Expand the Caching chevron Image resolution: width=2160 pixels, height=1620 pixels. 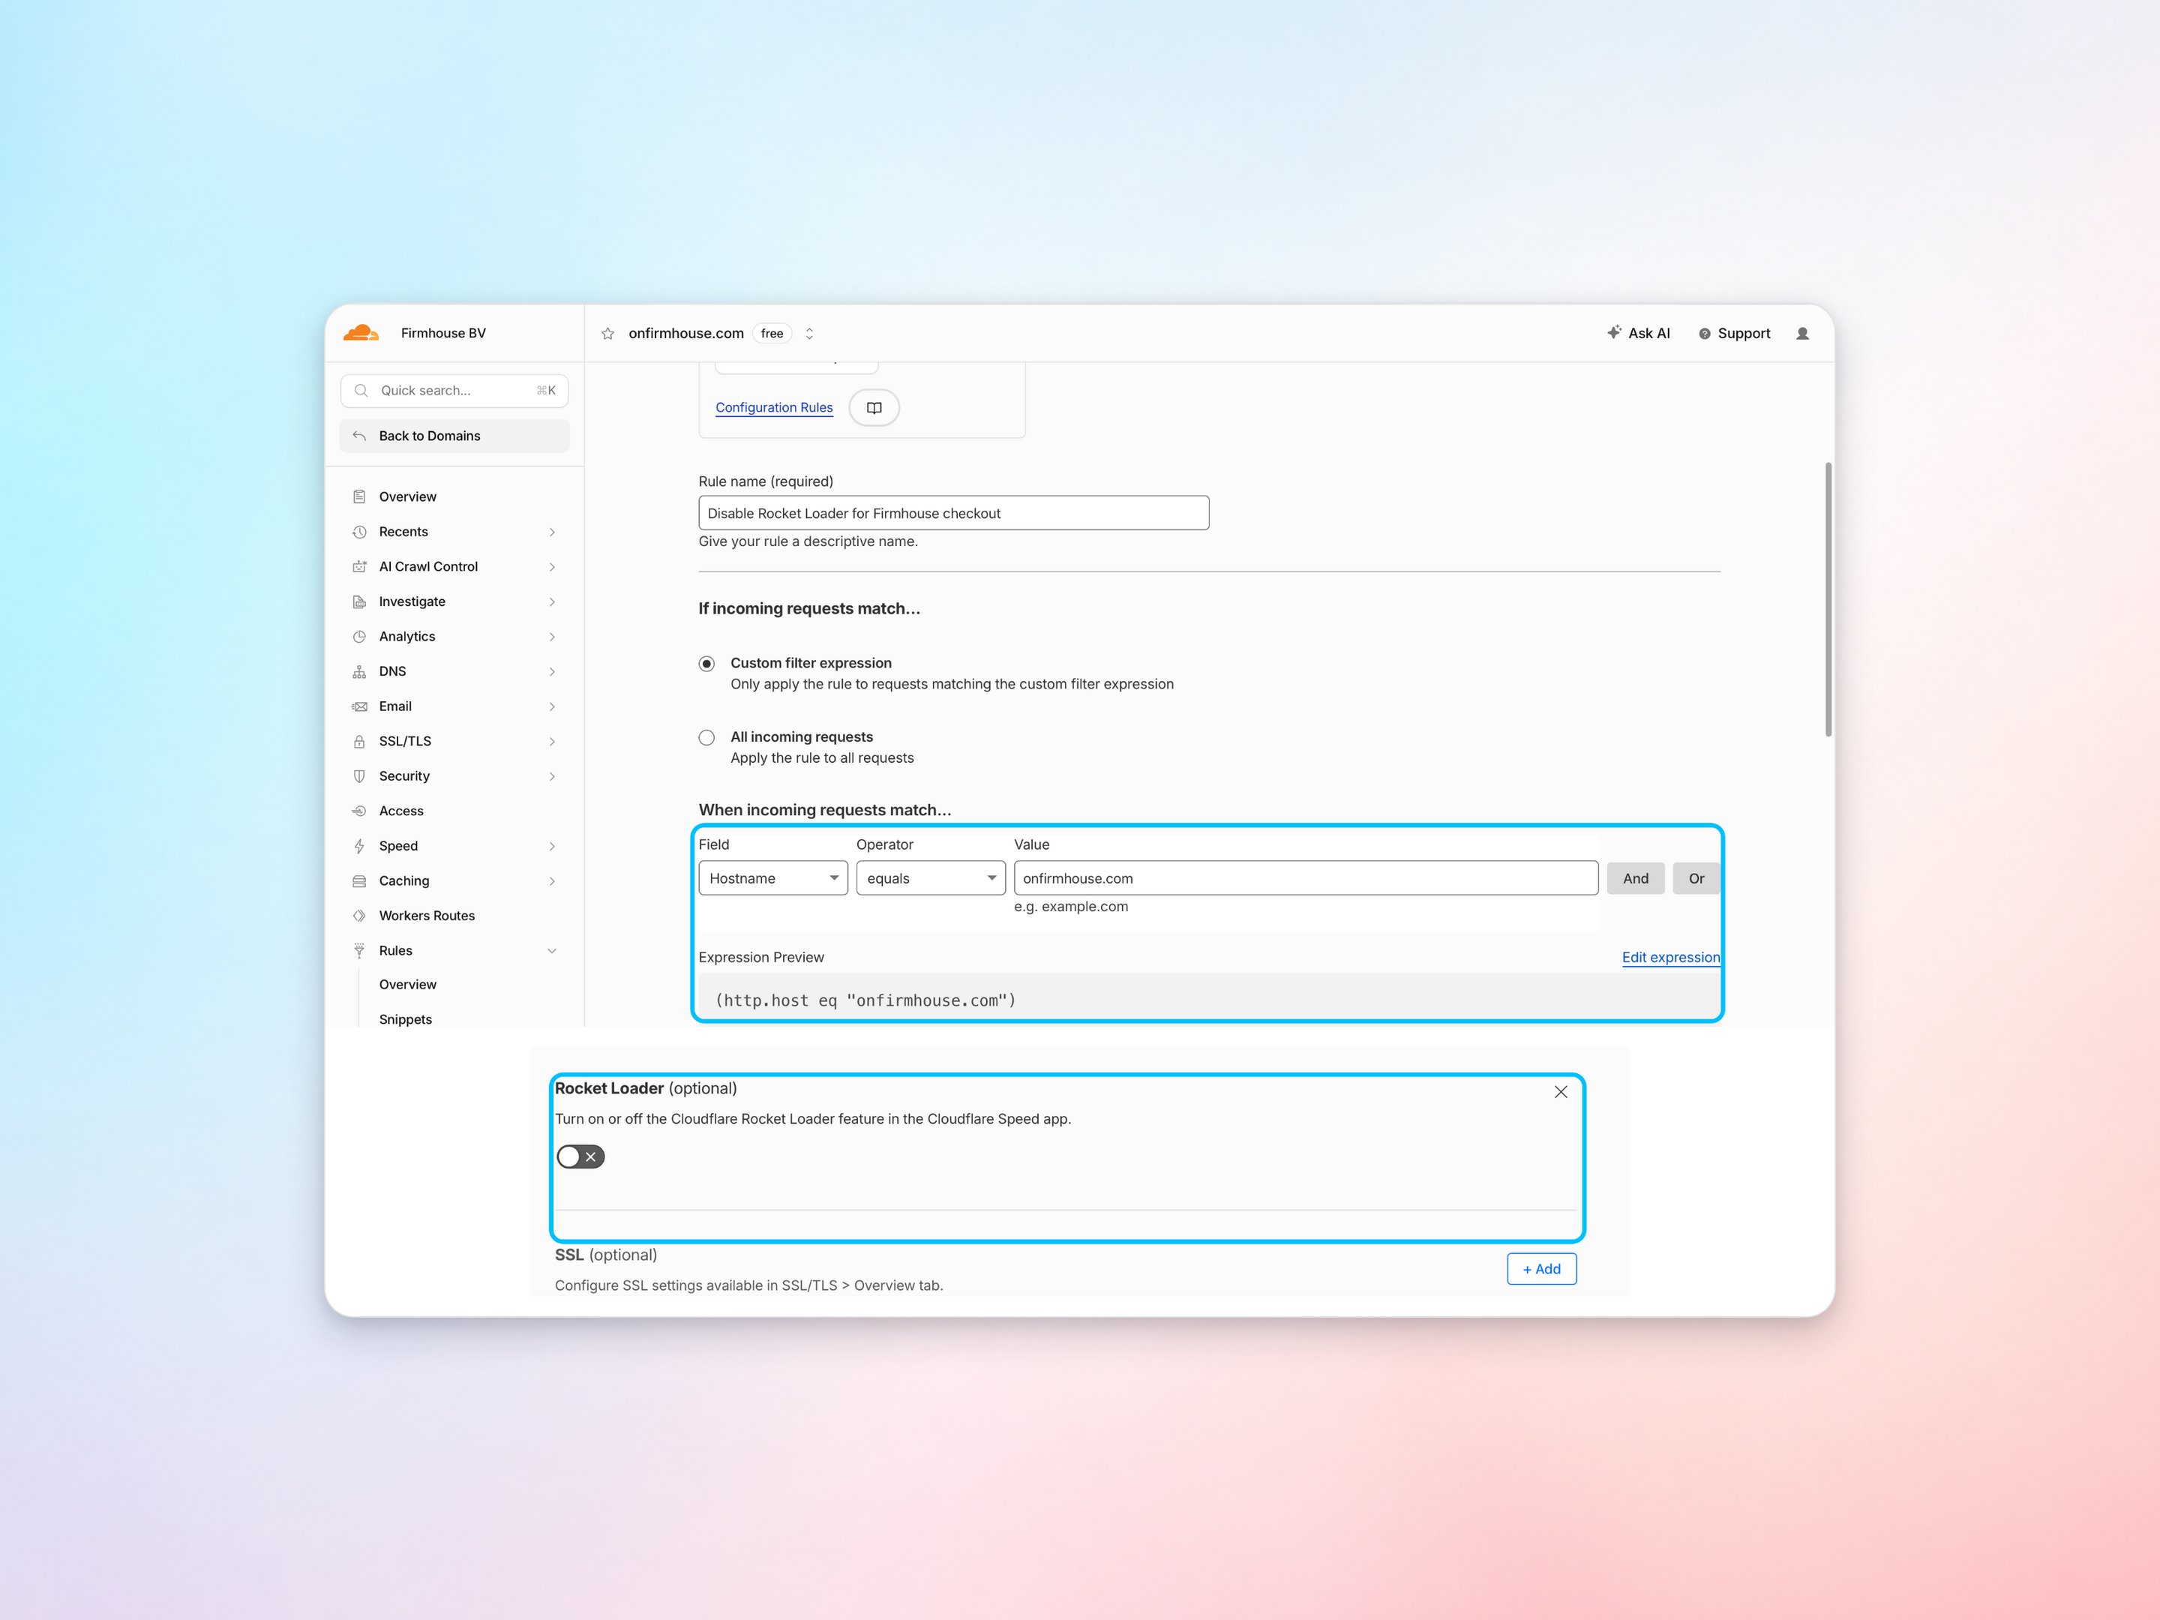[552, 882]
